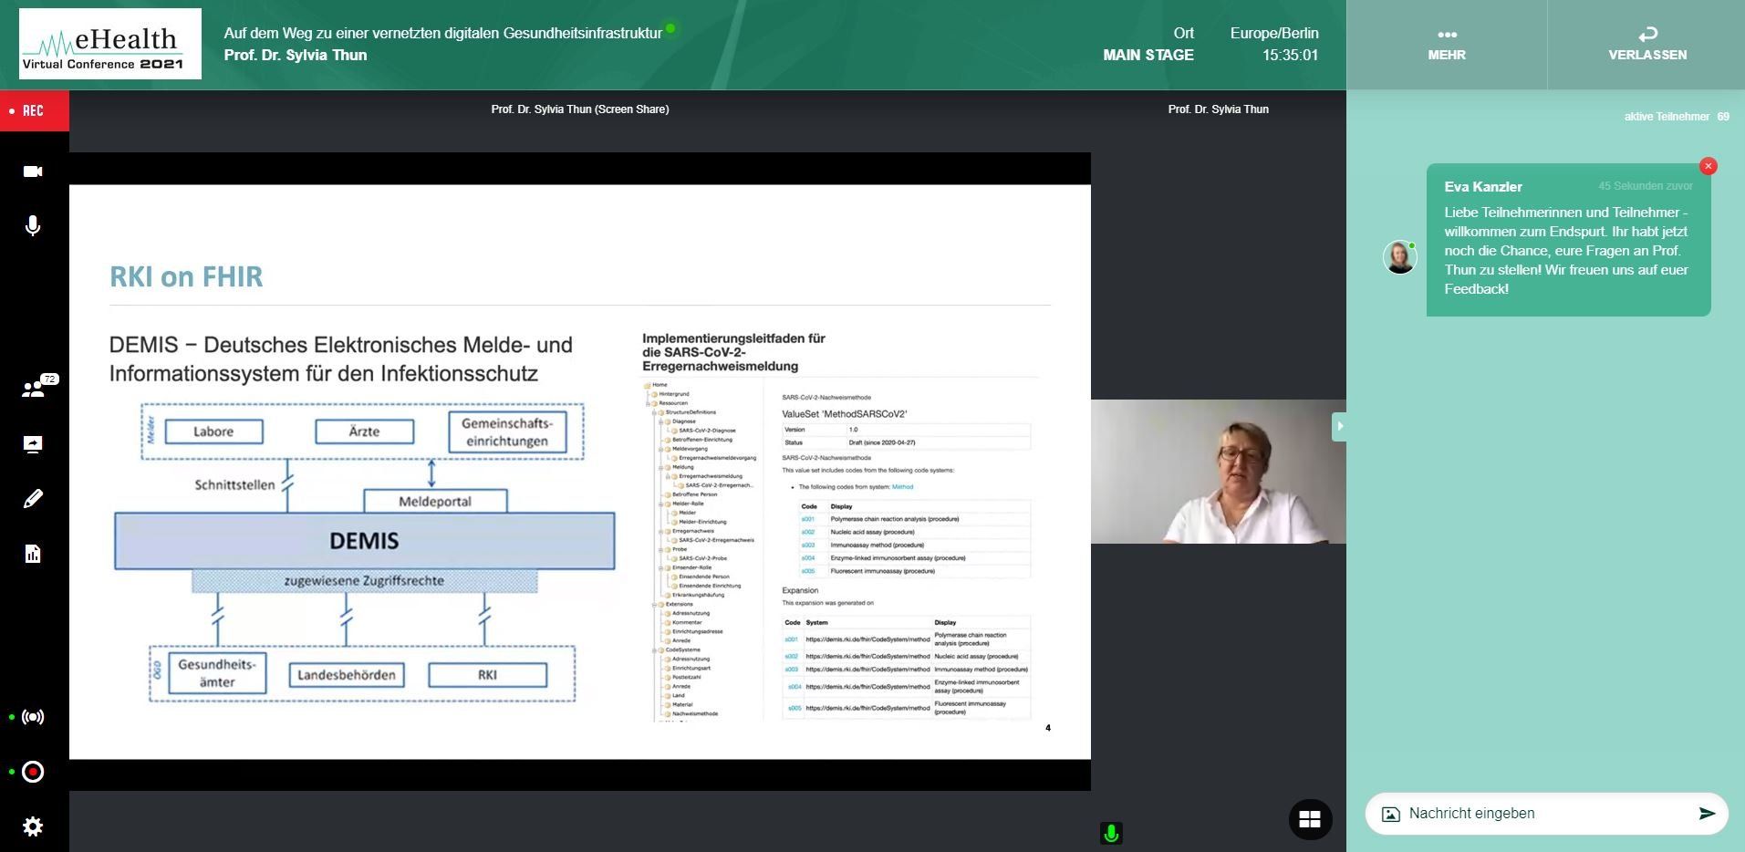The height and width of the screenshot is (852, 1745).
Task: Start screen sharing from the sidebar
Action: tap(33, 444)
